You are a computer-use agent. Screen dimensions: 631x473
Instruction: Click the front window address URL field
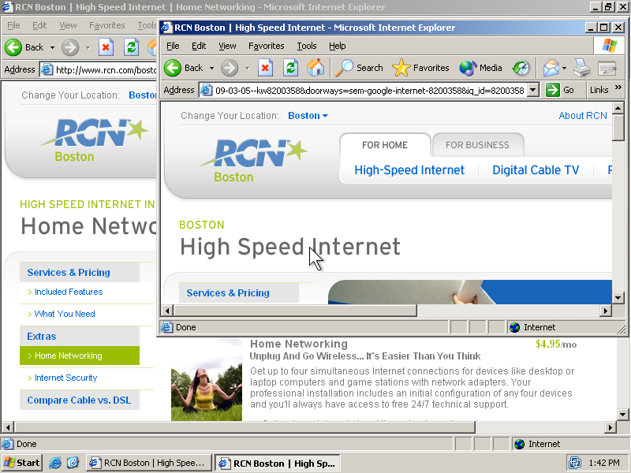(x=369, y=91)
